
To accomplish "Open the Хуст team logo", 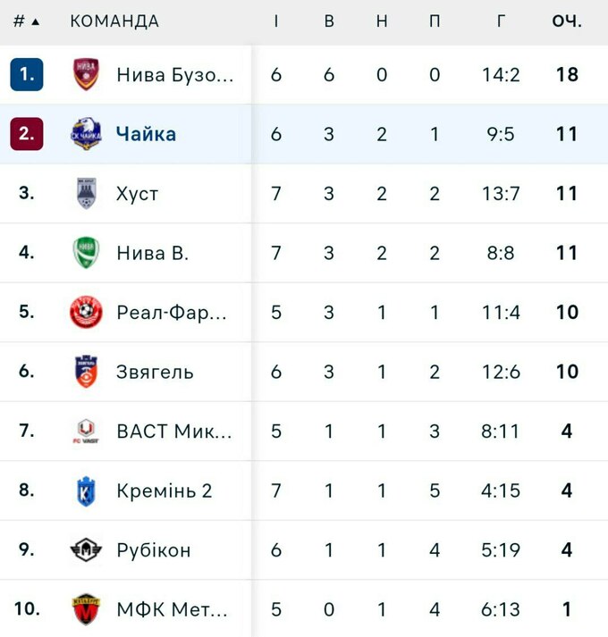I will click(x=86, y=193).
